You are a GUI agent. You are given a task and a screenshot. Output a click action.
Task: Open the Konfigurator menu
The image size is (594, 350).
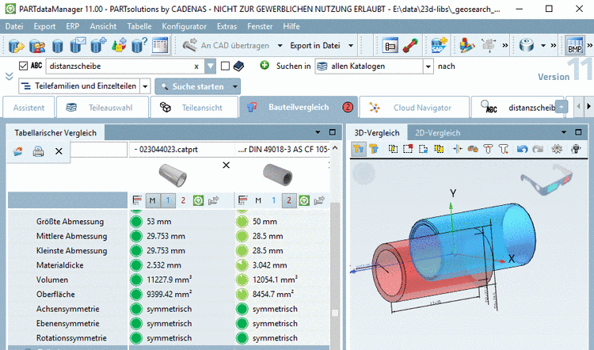(183, 26)
